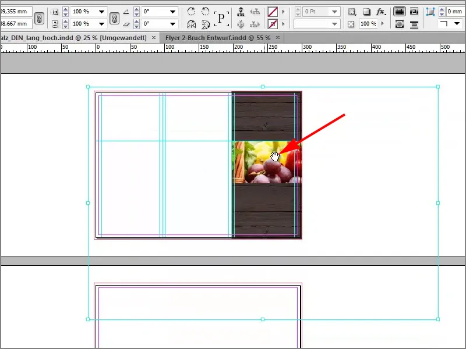Rotate selection 90° counter-clockwise
466x349 pixels.
(x=206, y=12)
